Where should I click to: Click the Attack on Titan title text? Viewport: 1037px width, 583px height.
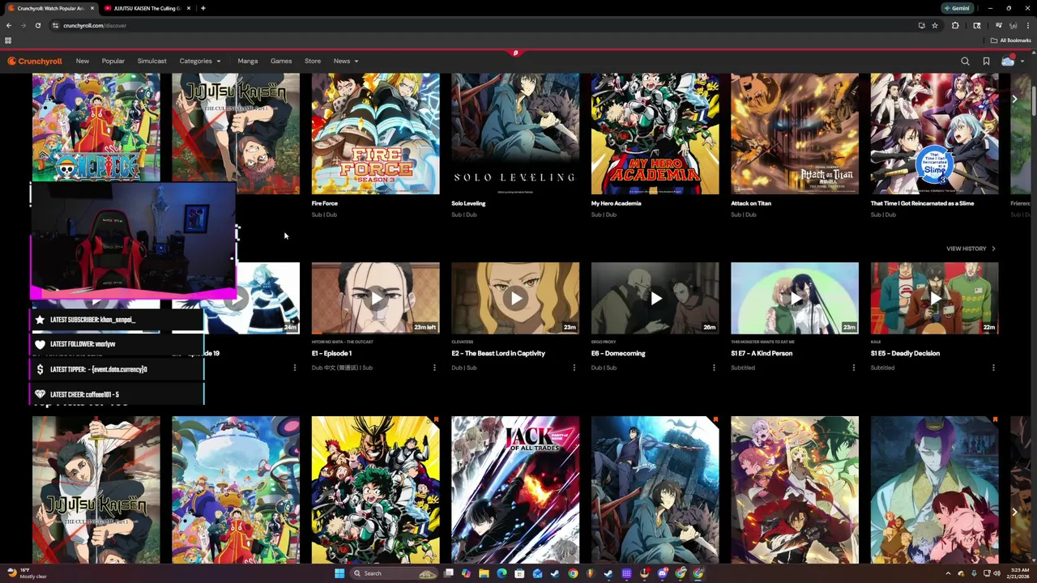(x=751, y=203)
